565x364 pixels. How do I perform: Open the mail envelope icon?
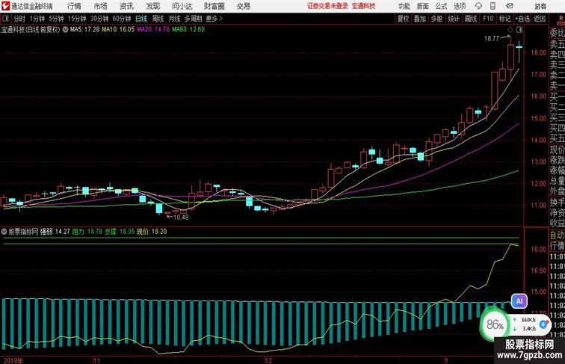[510, 6]
